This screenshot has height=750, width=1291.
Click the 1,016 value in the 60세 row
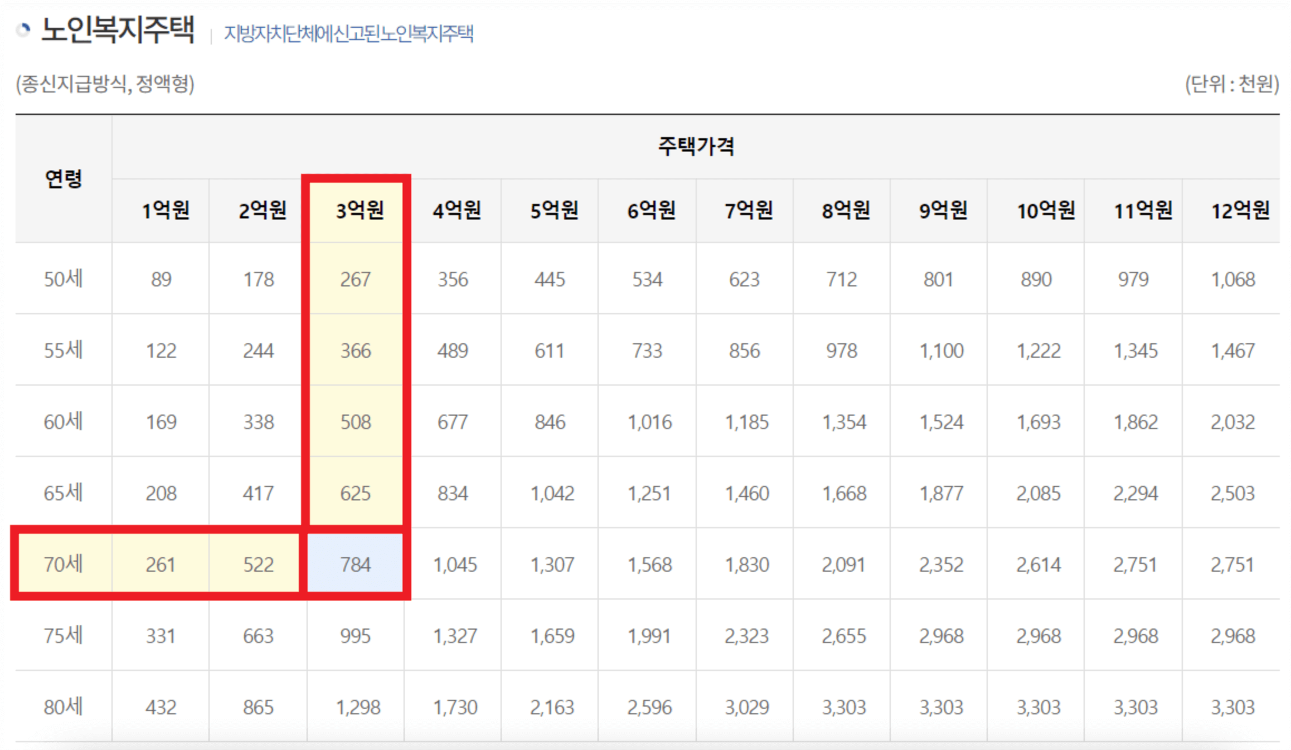tap(649, 422)
